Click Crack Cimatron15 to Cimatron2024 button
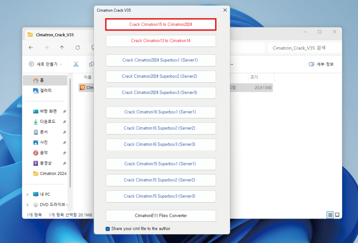 [161, 24]
